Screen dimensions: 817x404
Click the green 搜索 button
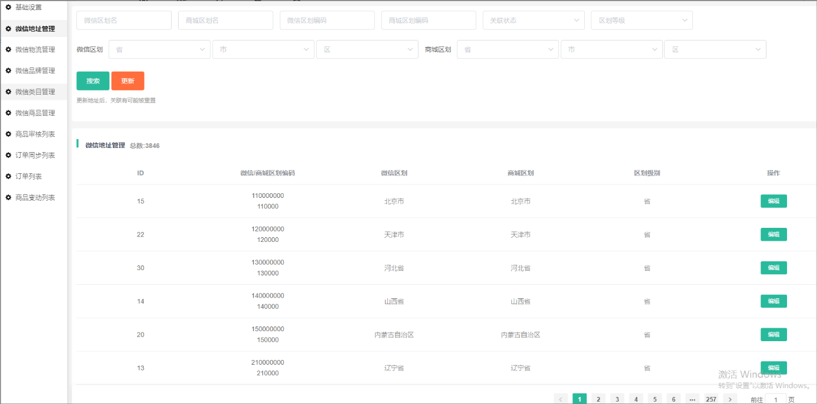(93, 81)
